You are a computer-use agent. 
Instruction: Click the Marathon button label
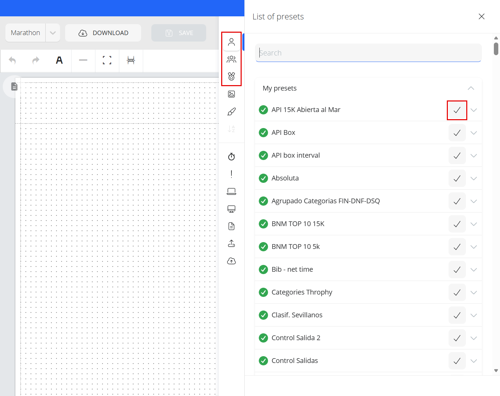pyautogui.click(x=26, y=33)
